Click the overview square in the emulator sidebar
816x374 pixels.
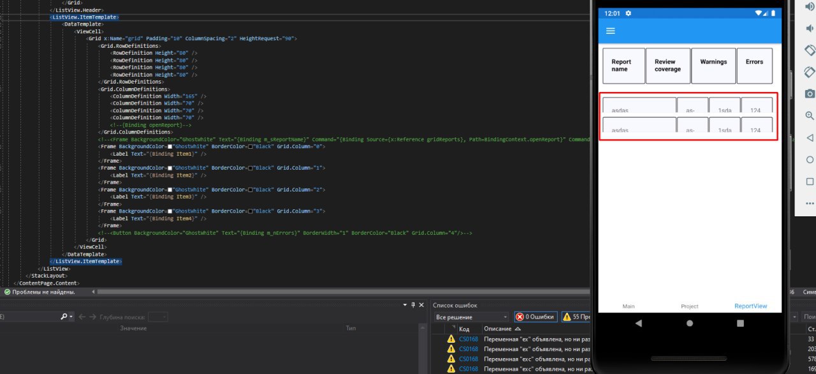coord(810,181)
